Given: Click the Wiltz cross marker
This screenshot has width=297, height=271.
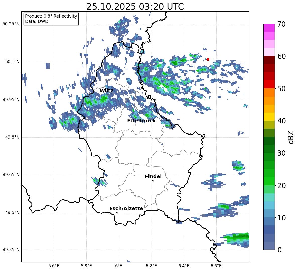Looking at the screenshot, I should tap(108, 95).
